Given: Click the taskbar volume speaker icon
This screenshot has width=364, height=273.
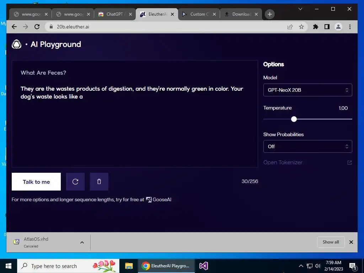Looking at the screenshot, I should click(318, 266).
